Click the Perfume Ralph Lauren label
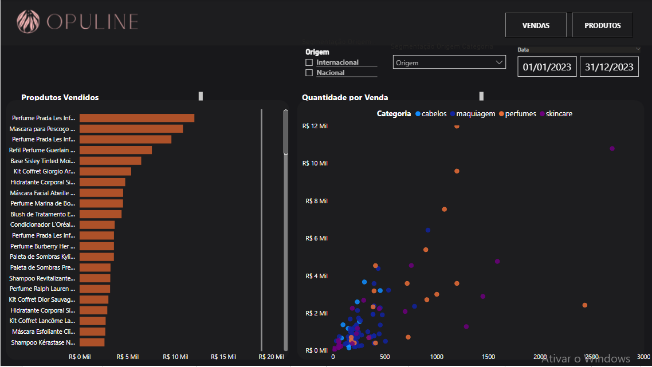Image resolution: width=652 pixels, height=367 pixels. 42,289
